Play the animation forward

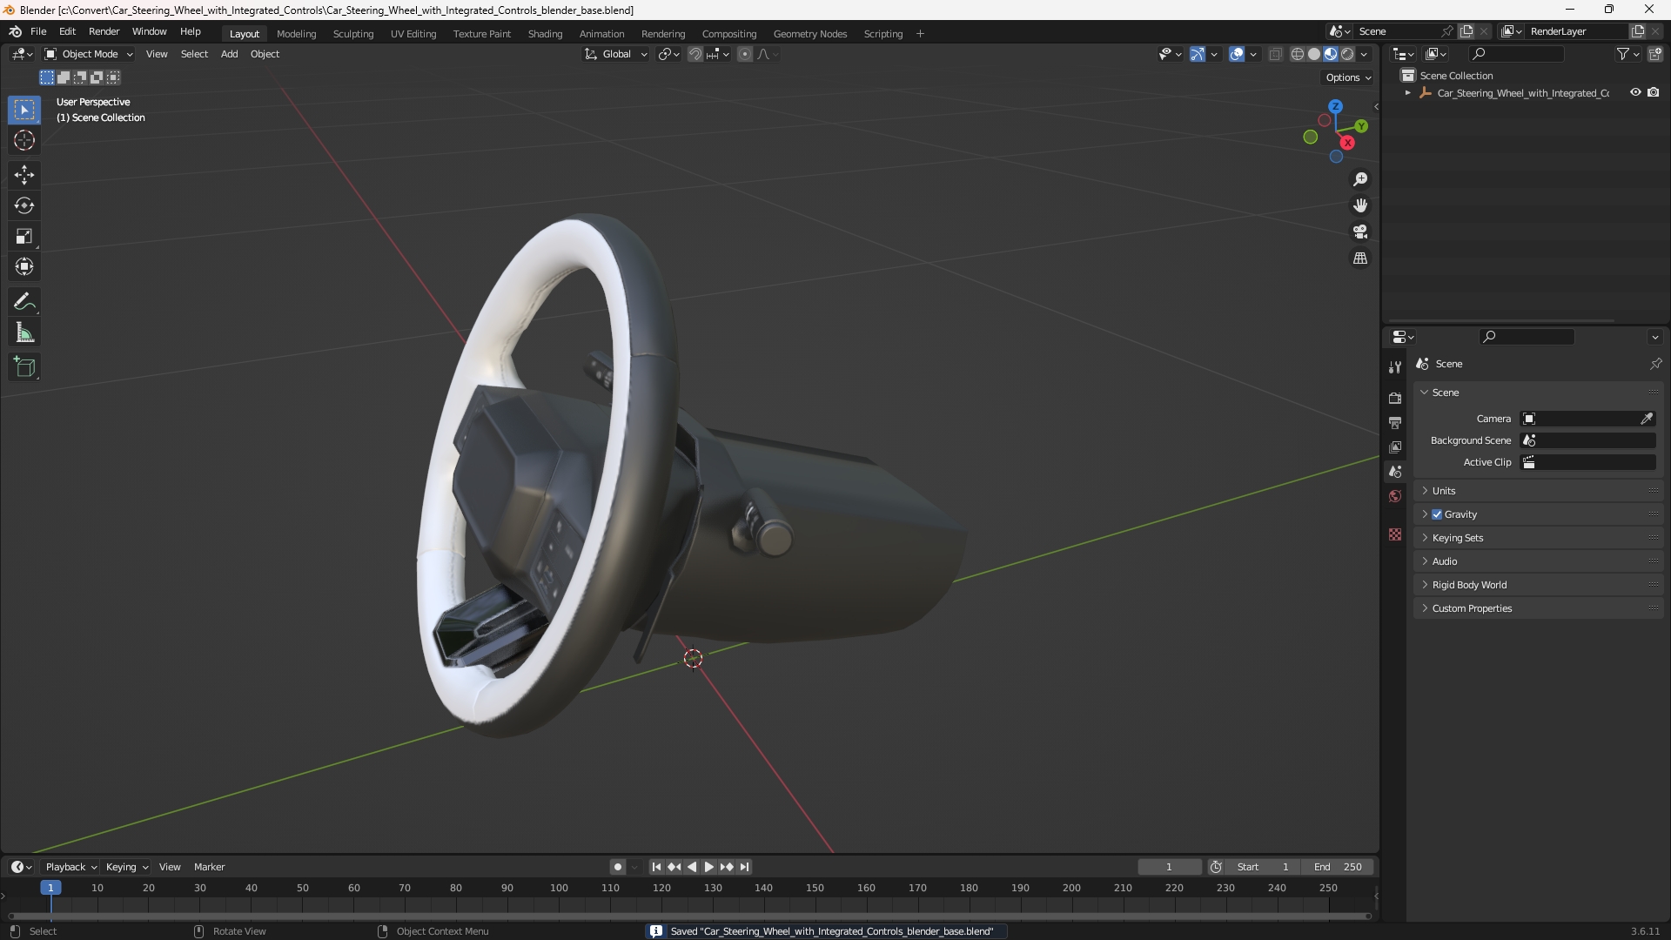(708, 867)
